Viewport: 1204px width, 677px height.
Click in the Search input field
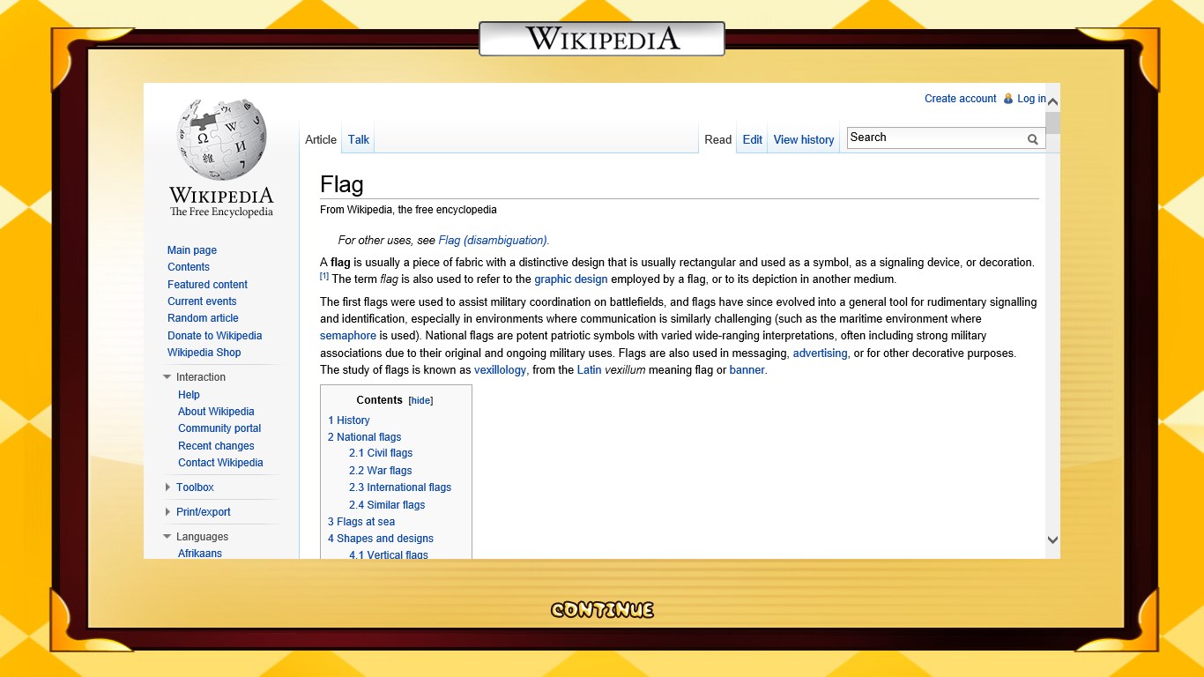click(x=934, y=138)
